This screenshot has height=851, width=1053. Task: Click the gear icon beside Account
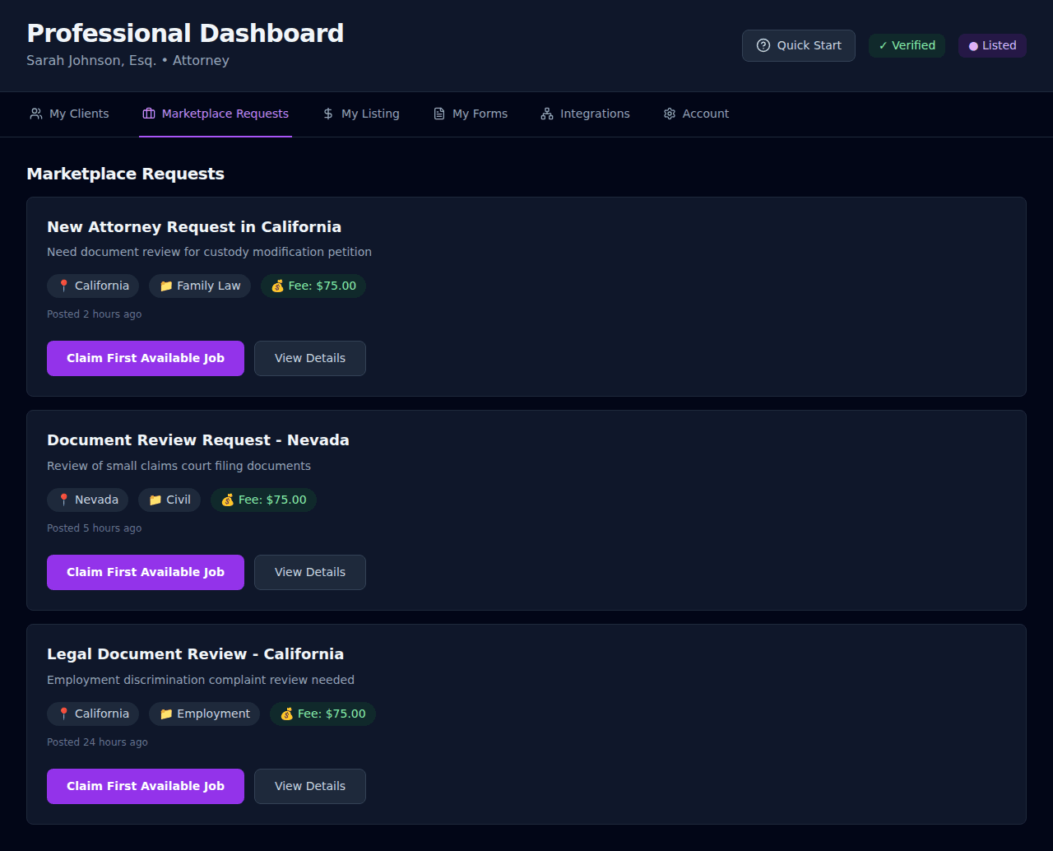(x=669, y=114)
